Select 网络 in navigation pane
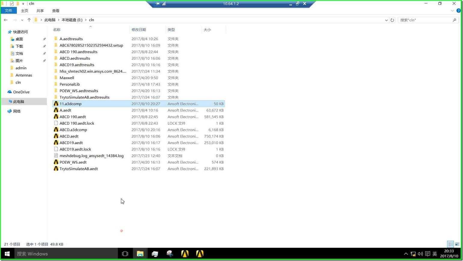463x261 pixels. coord(17,111)
